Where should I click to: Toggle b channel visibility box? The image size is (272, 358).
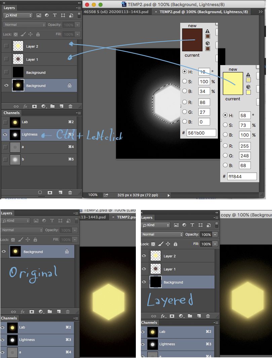(x=5, y=159)
